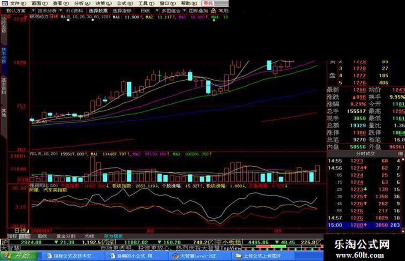Click the 总手 value 155517
Screen dimensions: 405x261
[x=356, y=111]
